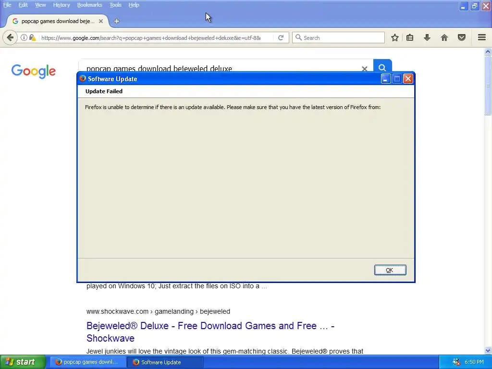Switch to popcap games taskbar button
The width and height of the screenshot is (492, 369).
[x=88, y=362]
